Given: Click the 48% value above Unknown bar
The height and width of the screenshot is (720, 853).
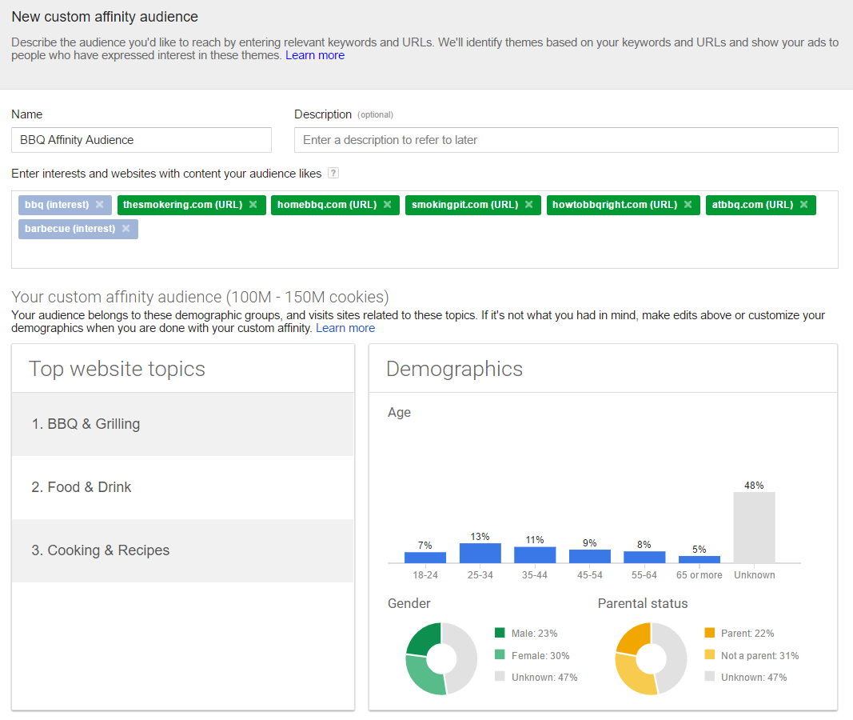Looking at the screenshot, I should click(754, 486).
